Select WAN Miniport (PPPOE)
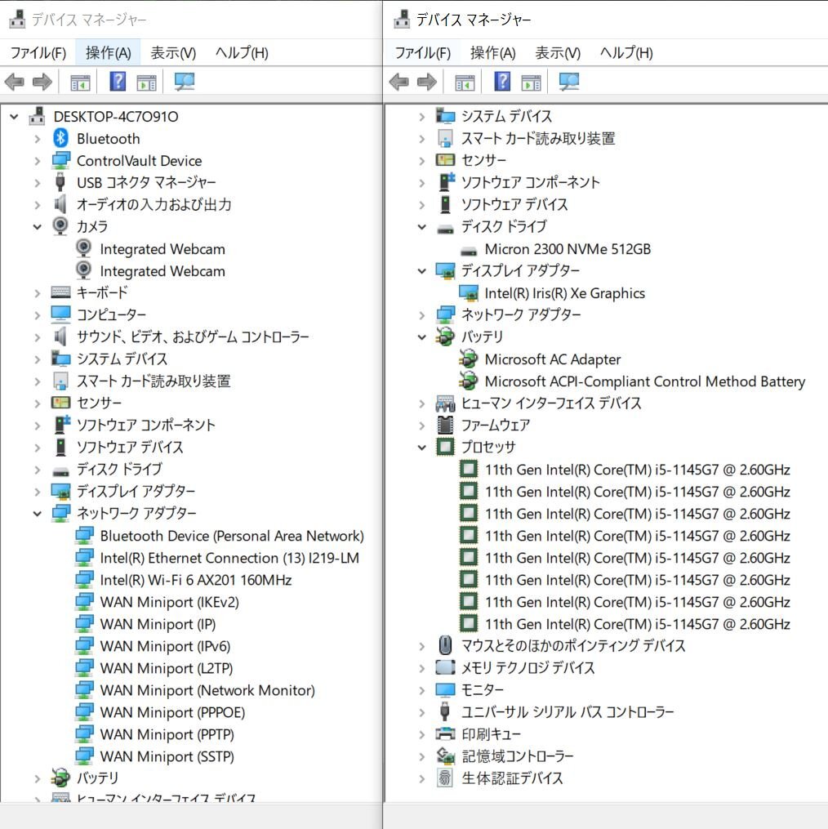 click(172, 712)
